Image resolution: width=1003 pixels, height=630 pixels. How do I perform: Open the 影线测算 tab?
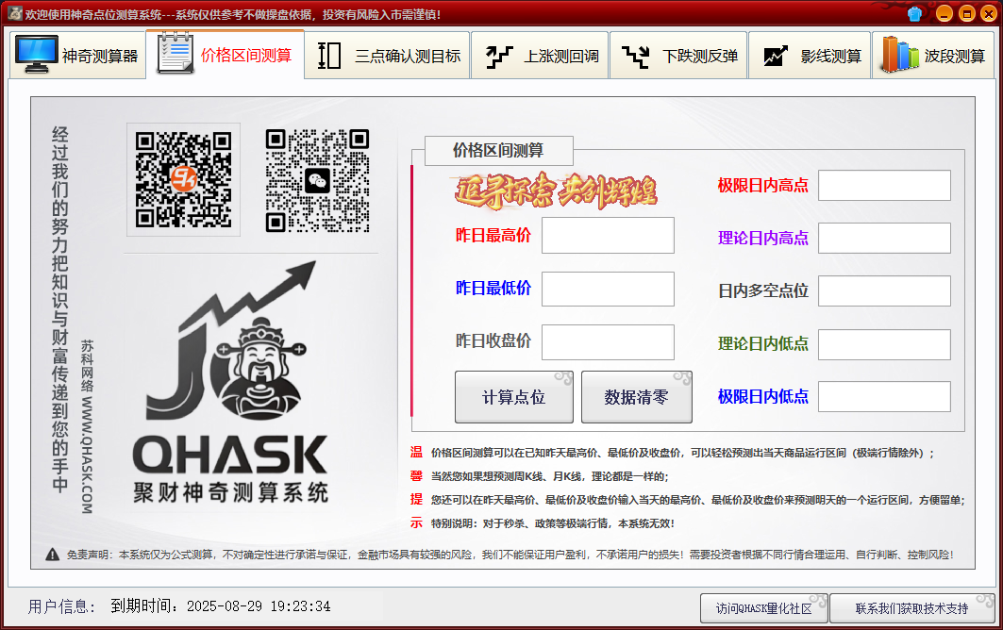pyautogui.click(x=810, y=56)
